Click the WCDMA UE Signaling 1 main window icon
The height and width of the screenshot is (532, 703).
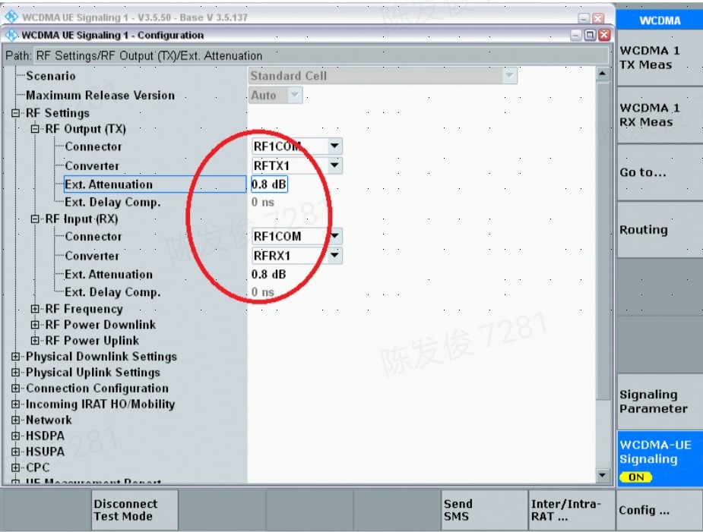11,17
